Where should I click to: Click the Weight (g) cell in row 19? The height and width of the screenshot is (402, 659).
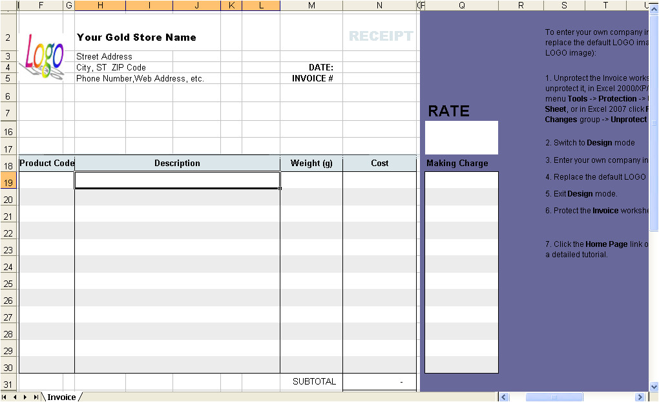311,180
